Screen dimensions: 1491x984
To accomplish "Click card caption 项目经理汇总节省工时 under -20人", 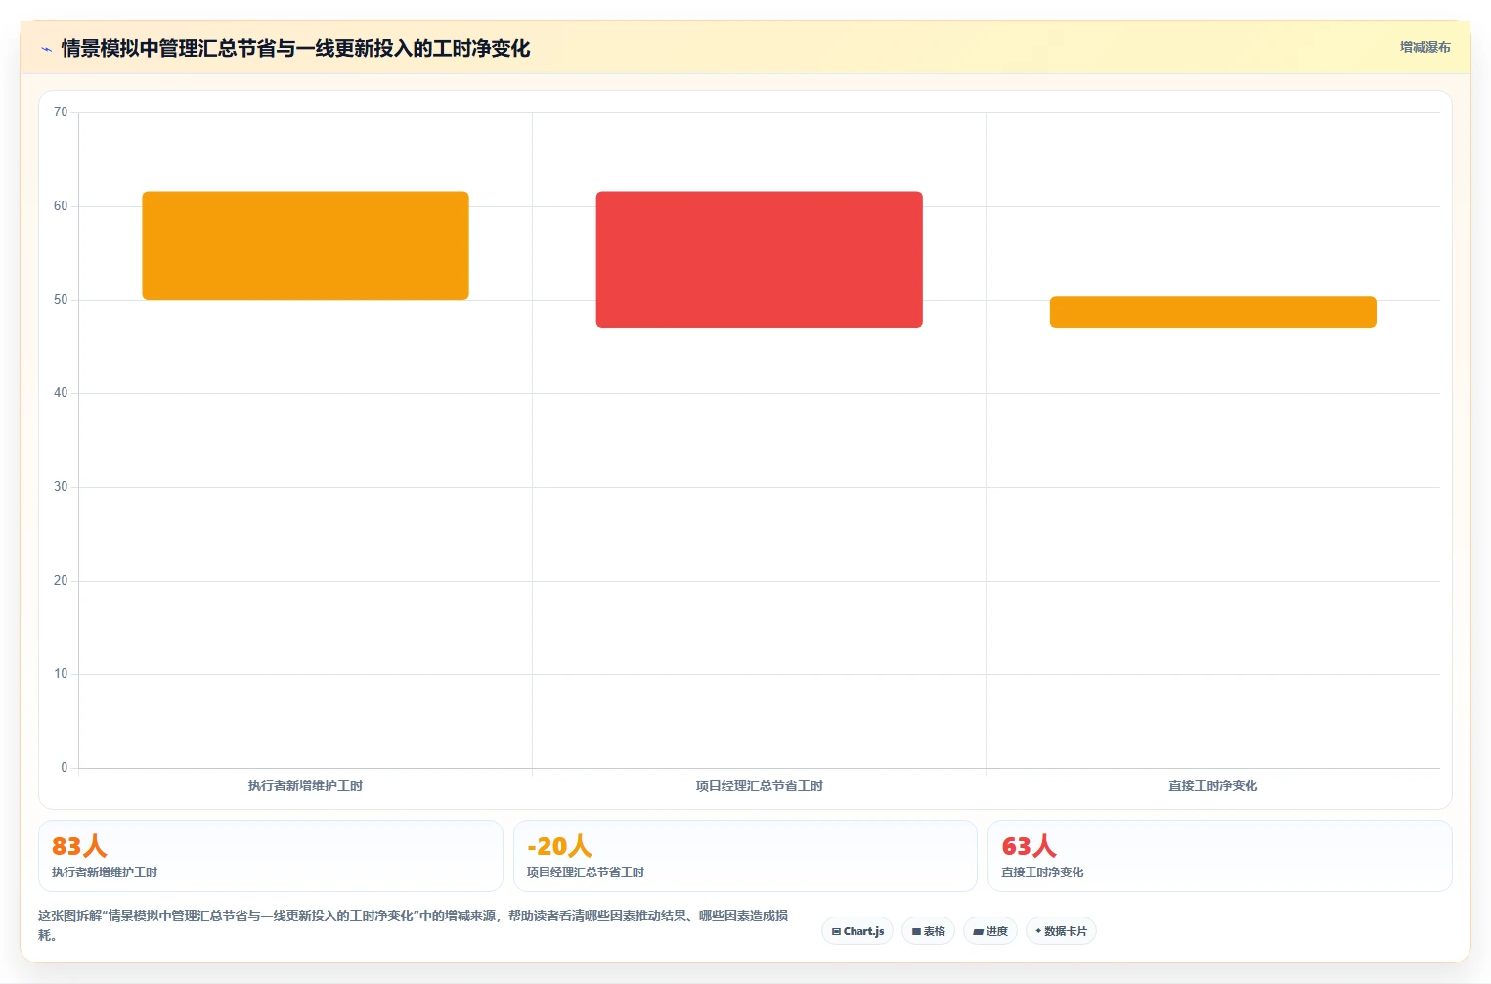I will point(586,872).
